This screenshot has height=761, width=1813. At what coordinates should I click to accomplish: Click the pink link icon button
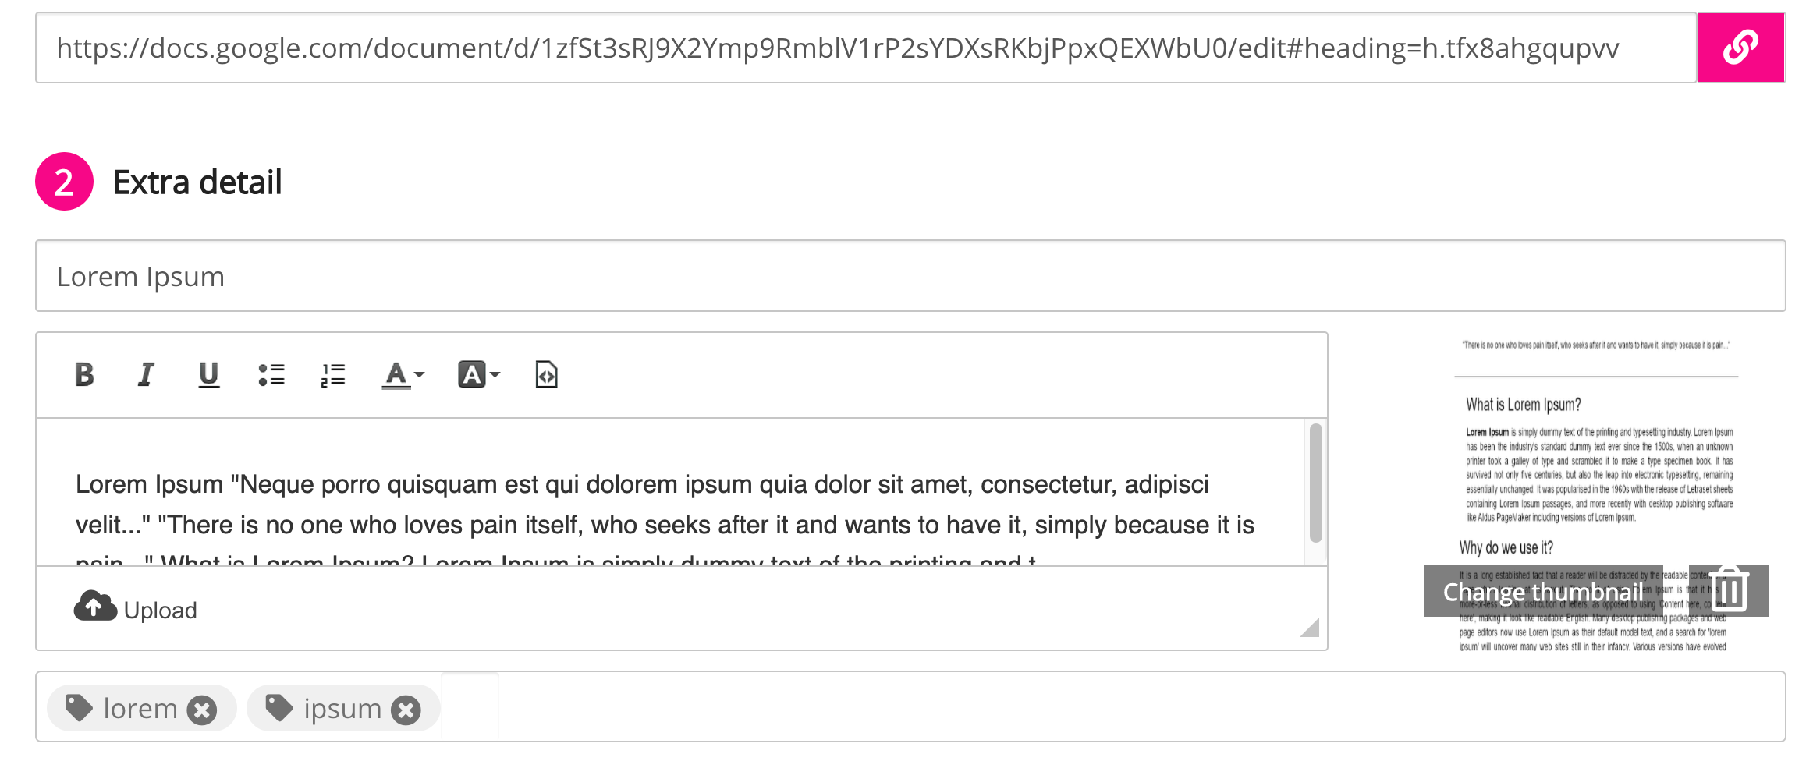pos(1740,48)
